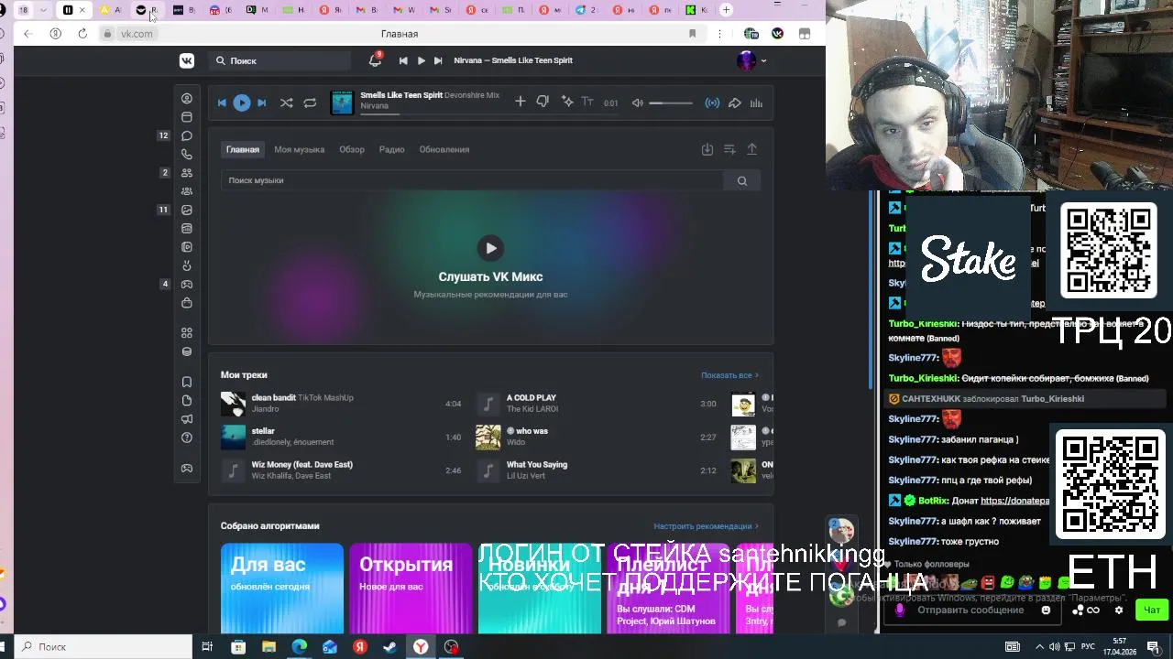The image size is (1173, 659).
Task: Play the who was track by Wido
Action: pos(488,437)
